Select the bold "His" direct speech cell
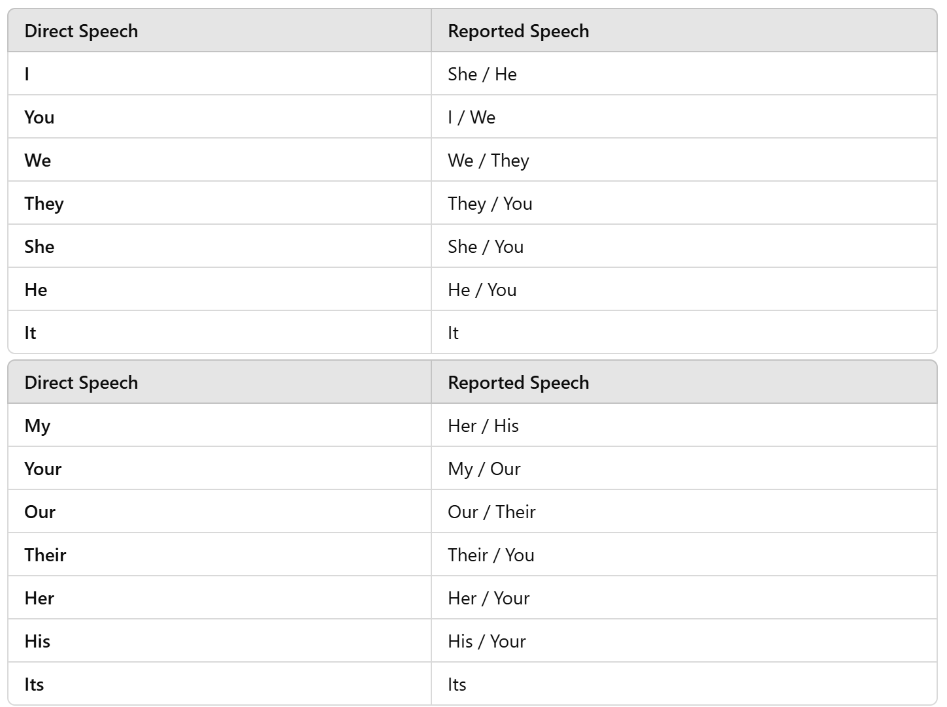 pyautogui.click(x=37, y=641)
